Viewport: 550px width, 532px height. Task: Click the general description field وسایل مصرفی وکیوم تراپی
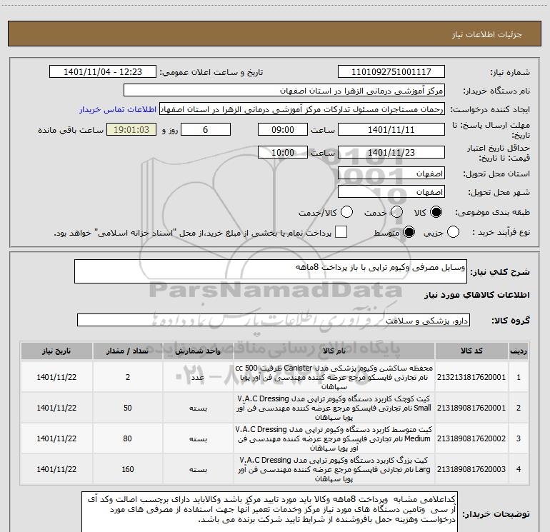point(271,271)
